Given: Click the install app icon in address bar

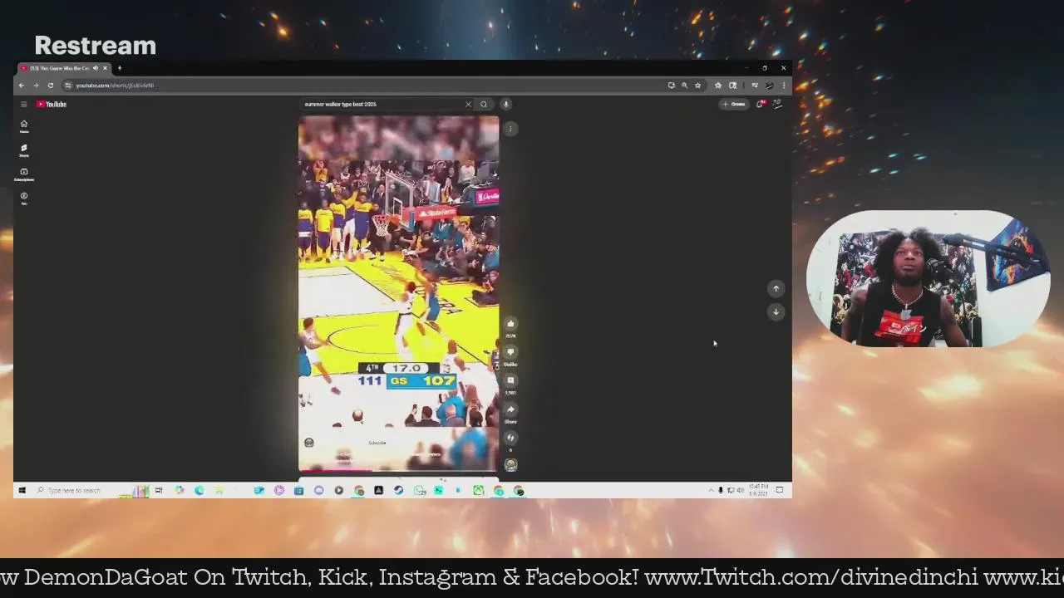Looking at the screenshot, I should (x=672, y=86).
